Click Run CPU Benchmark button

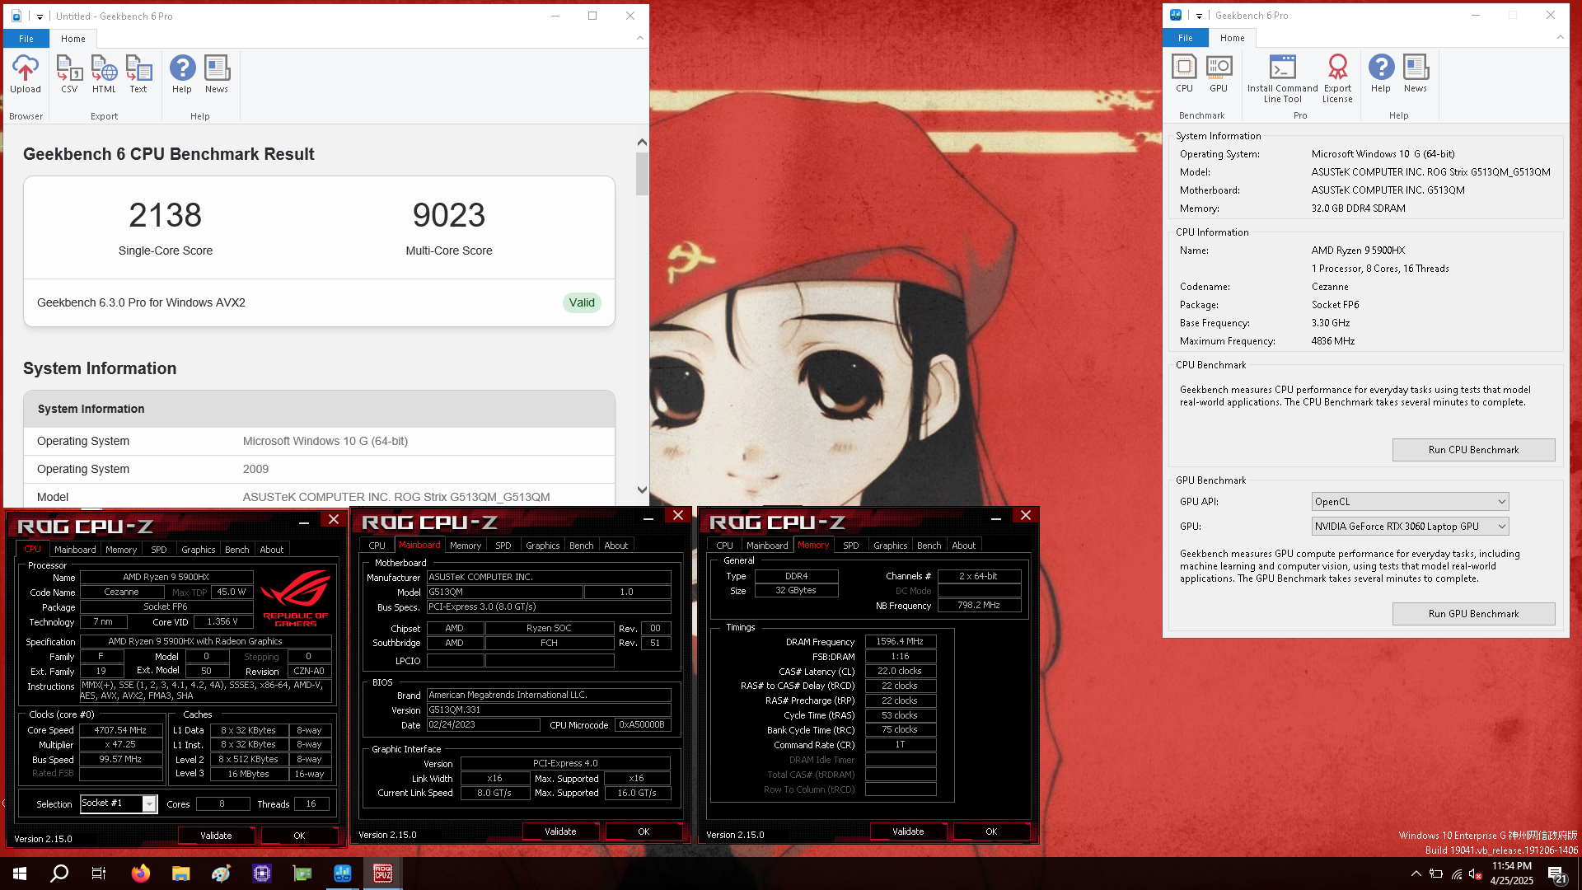[x=1473, y=450]
